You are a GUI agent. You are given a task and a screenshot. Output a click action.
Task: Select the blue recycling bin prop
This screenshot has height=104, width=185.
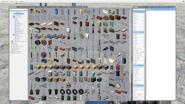click(118, 73)
